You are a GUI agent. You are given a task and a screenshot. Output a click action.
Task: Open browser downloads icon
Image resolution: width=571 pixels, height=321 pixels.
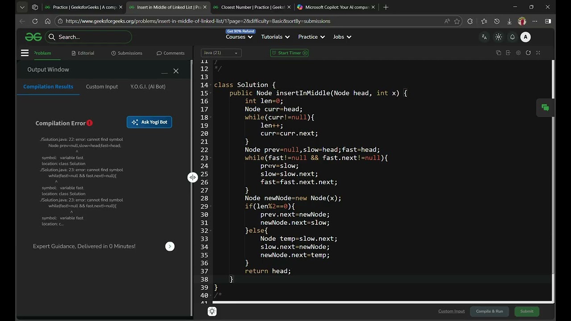tap(509, 21)
